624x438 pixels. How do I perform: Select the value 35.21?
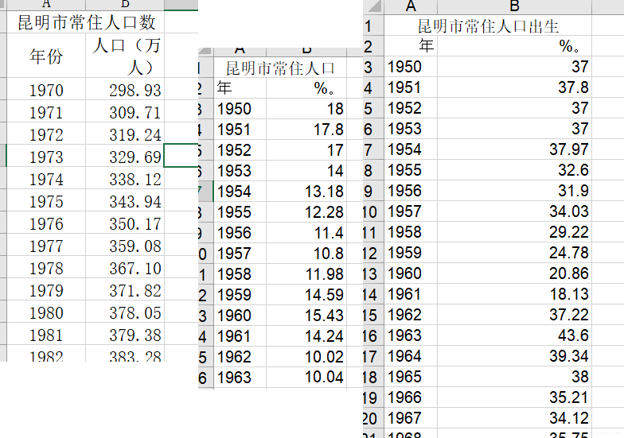(514, 397)
